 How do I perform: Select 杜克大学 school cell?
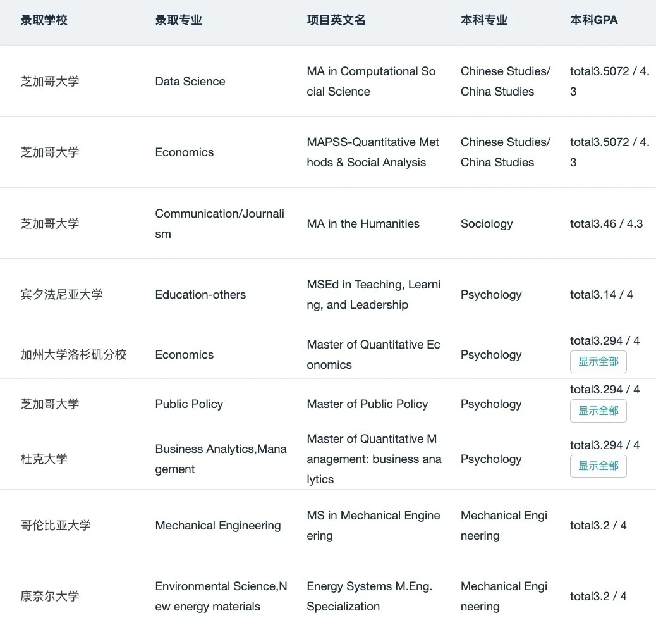click(44, 459)
